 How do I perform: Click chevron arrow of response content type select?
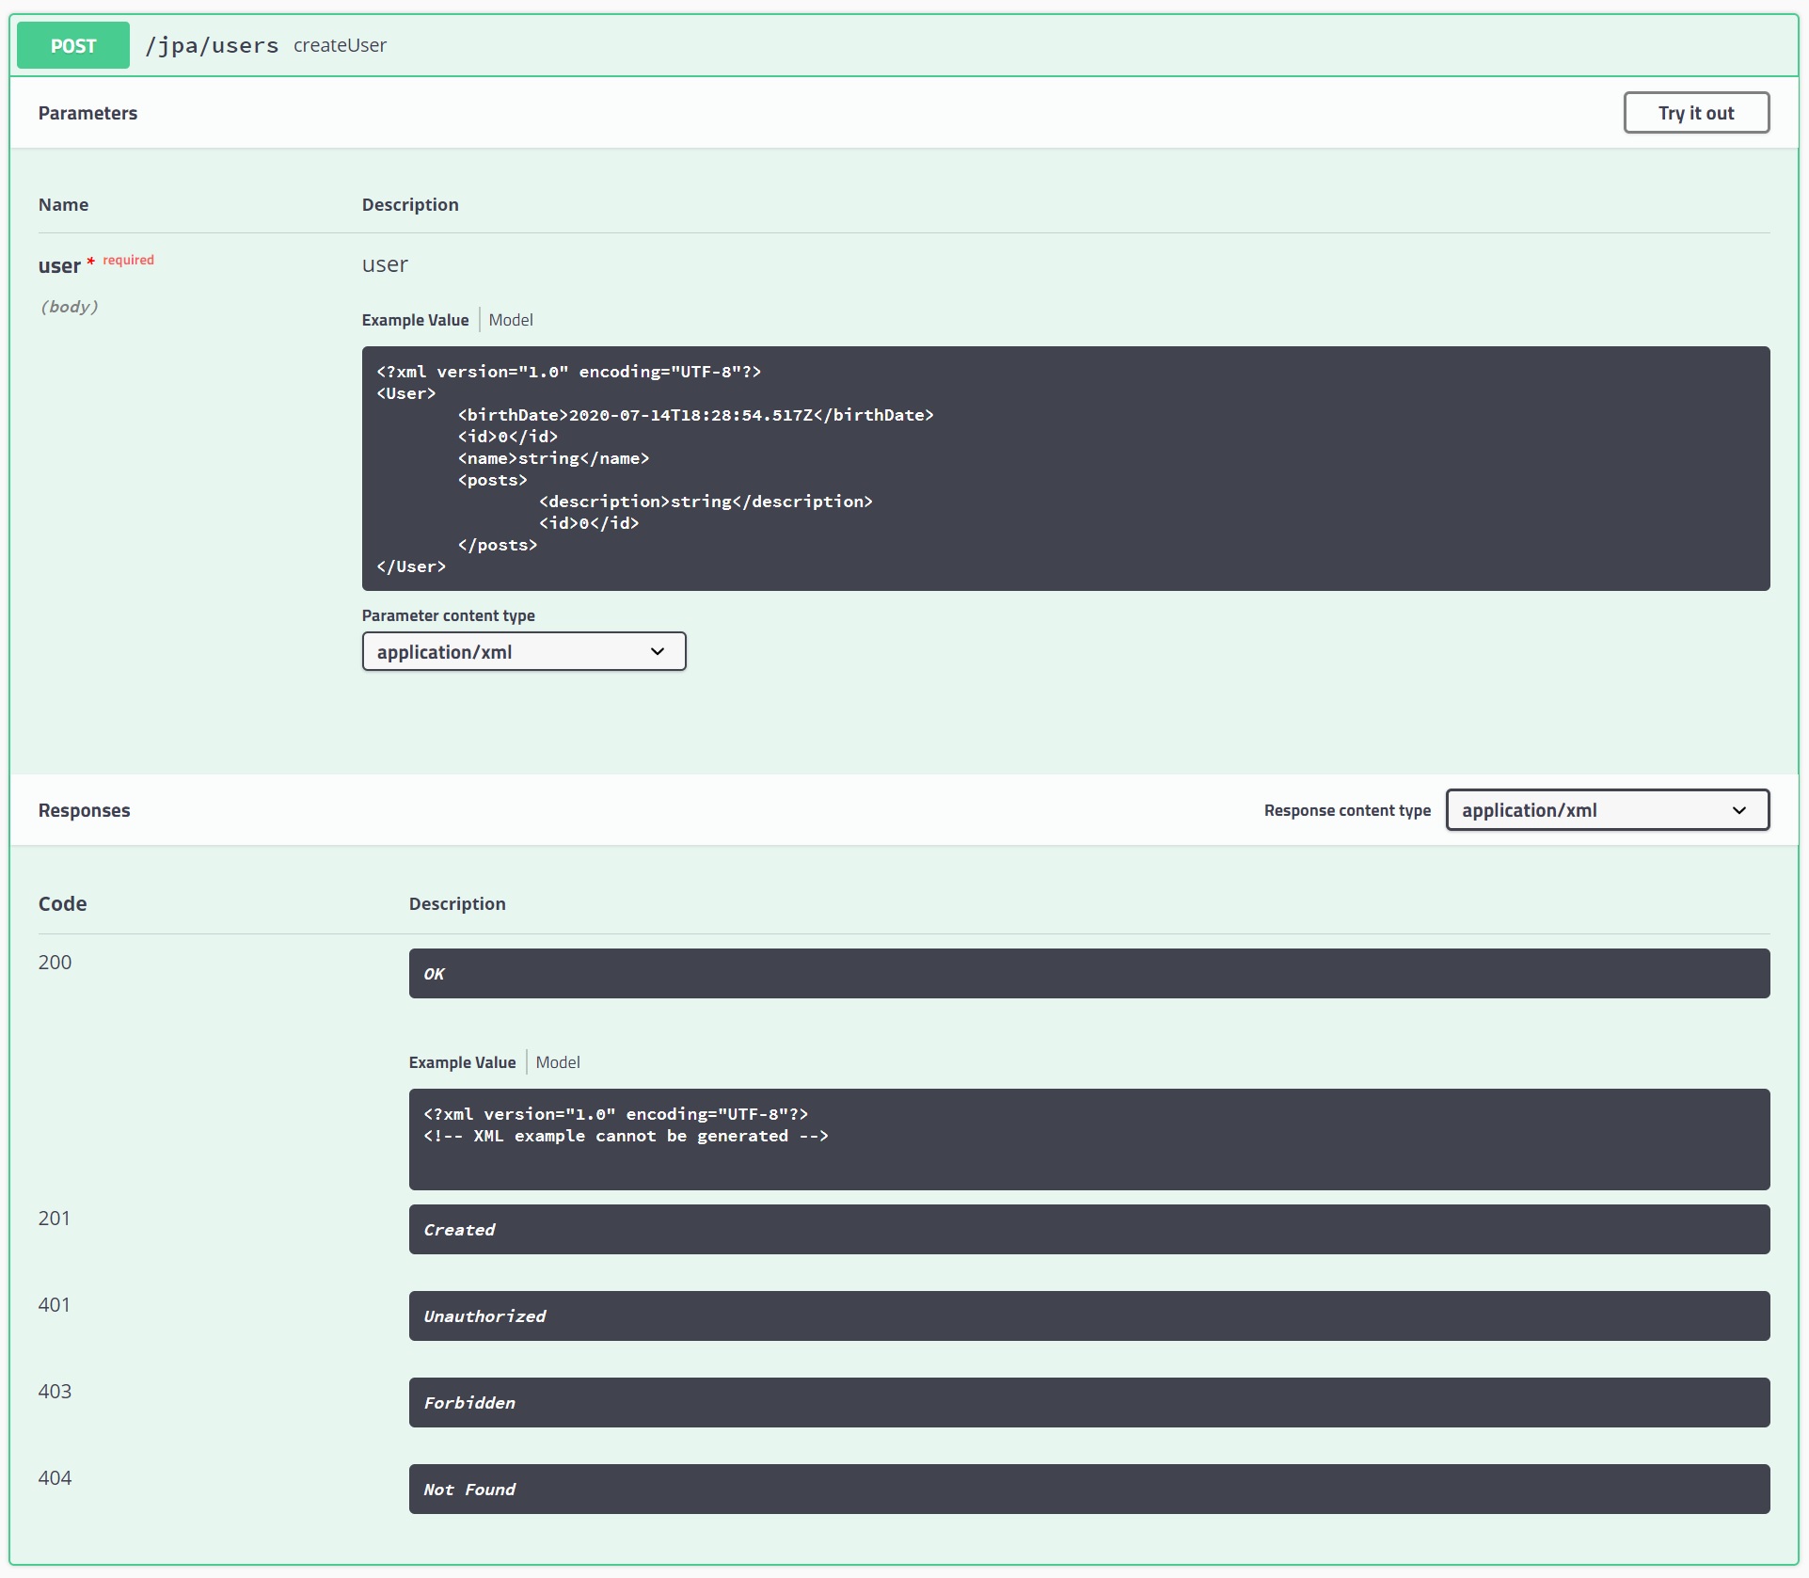(x=1739, y=810)
